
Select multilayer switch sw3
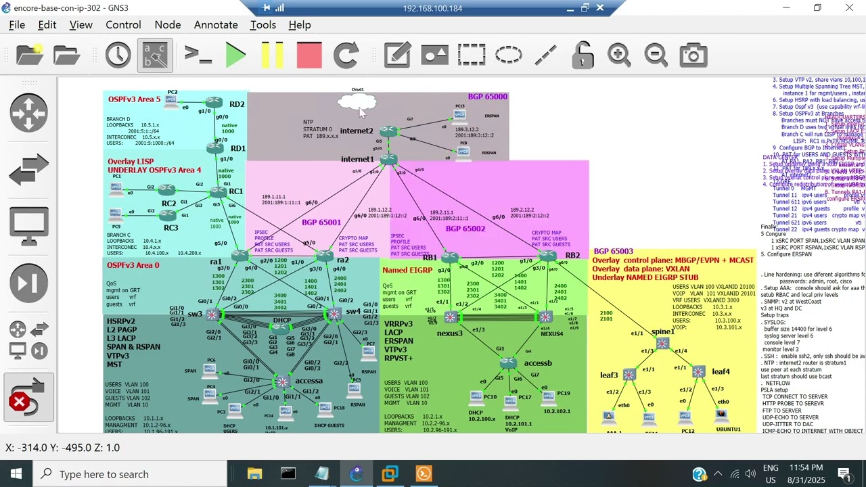point(214,315)
